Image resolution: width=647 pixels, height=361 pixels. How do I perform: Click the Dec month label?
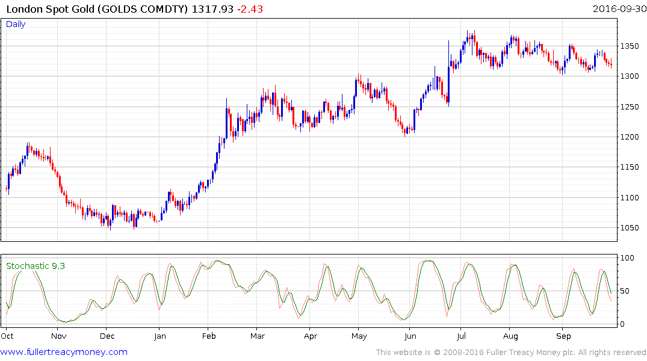coord(107,336)
